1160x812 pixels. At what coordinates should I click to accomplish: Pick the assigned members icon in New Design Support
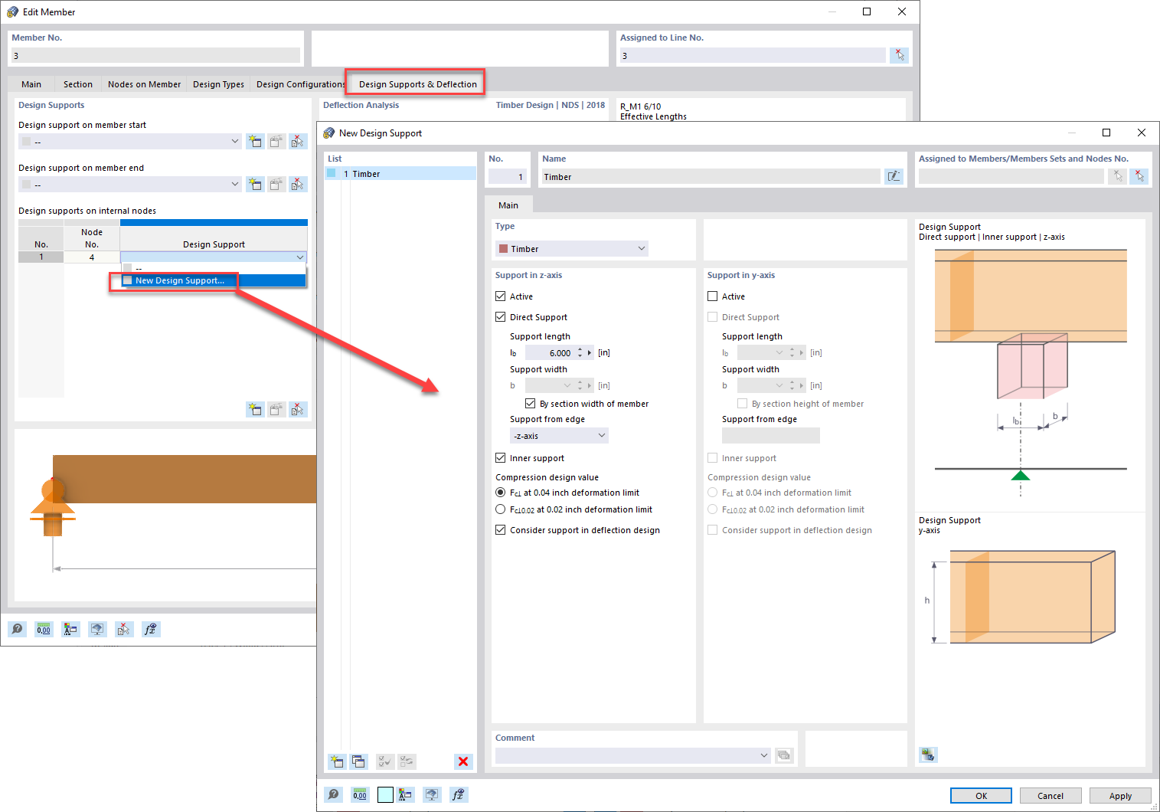pyautogui.click(x=1118, y=176)
